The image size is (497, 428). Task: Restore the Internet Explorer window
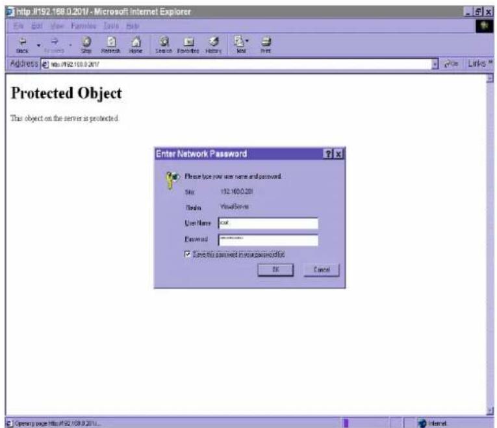[478, 12]
